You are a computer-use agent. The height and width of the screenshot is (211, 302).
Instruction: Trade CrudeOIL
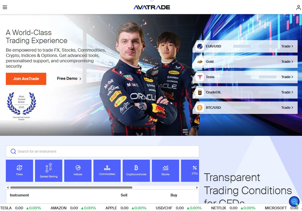pos(287,92)
